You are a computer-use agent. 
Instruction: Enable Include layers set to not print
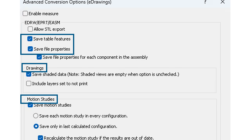29,84
